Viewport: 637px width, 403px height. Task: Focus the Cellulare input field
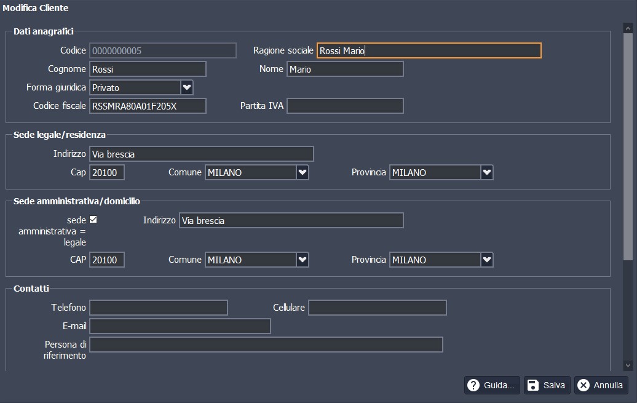click(377, 308)
